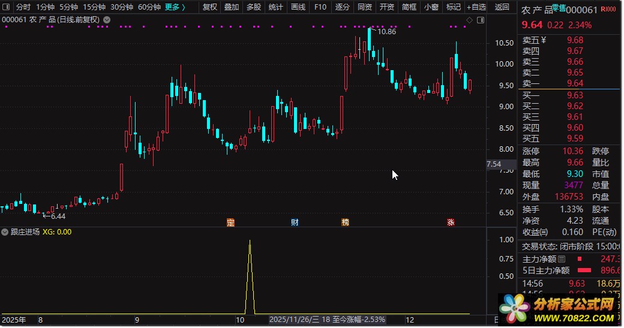Image resolution: width=624 pixels, height=328 pixels.
Task: Switch to 分时 intraday view
Action: [23, 7]
